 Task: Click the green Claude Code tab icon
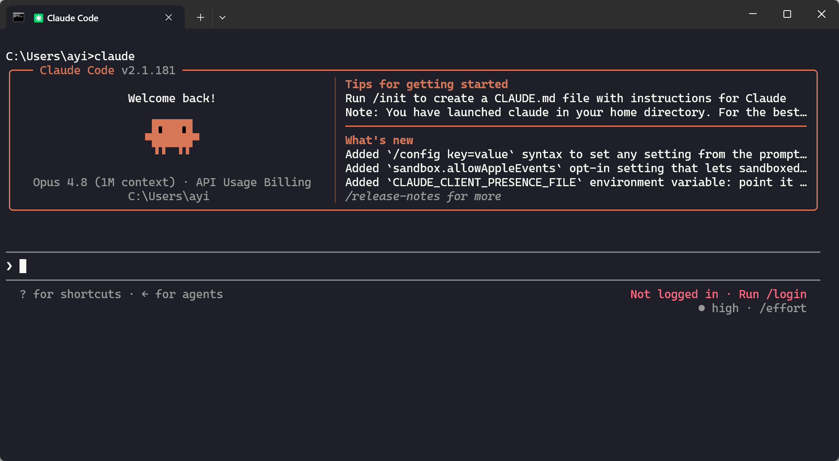pyautogui.click(x=39, y=18)
